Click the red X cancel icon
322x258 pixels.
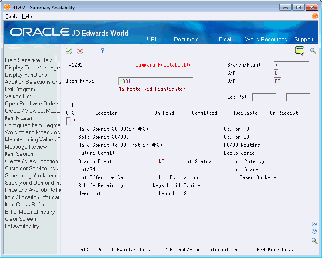coord(80,51)
